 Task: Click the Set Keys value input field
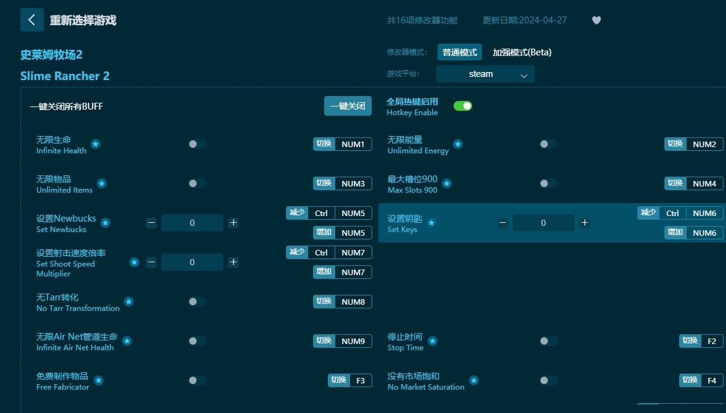pyautogui.click(x=543, y=223)
